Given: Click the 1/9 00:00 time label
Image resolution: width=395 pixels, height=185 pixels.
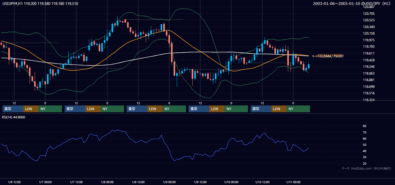Looking at the screenshot, I should click(169, 182).
